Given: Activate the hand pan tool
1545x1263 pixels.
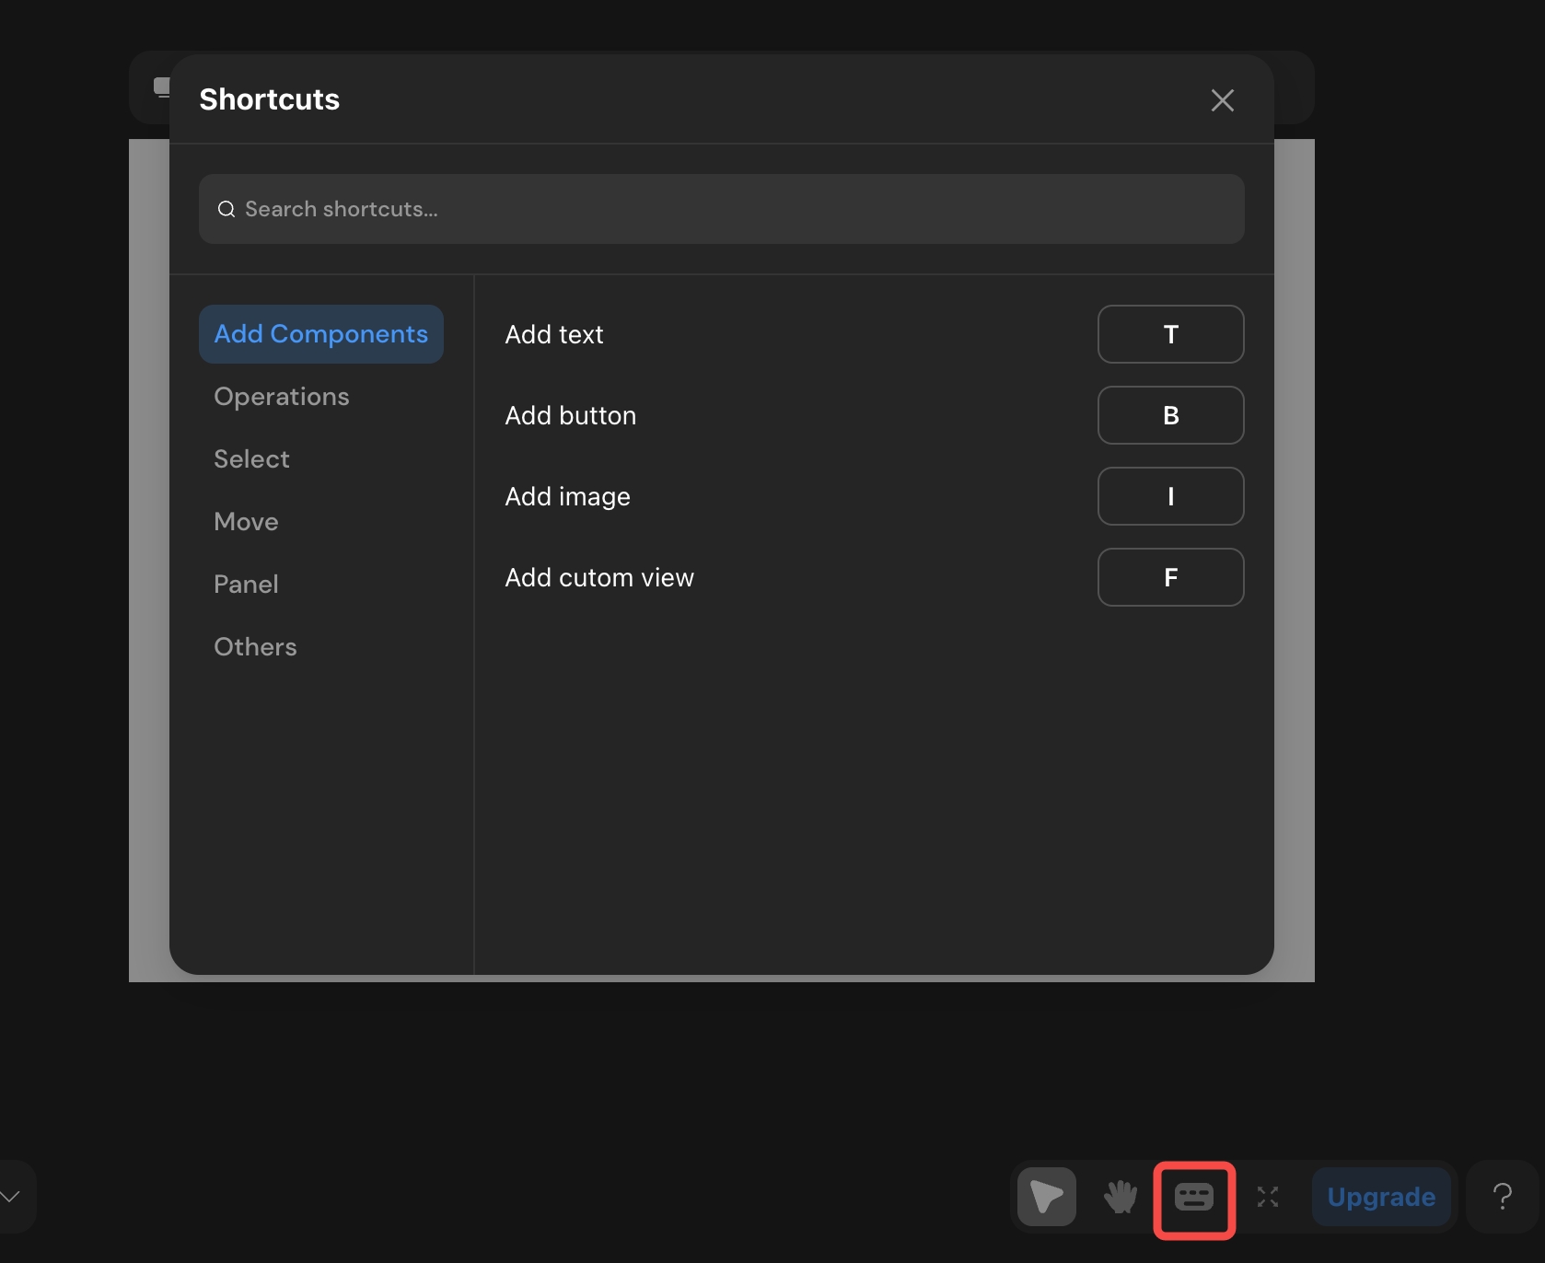Looking at the screenshot, I should pos(1121,1197).
